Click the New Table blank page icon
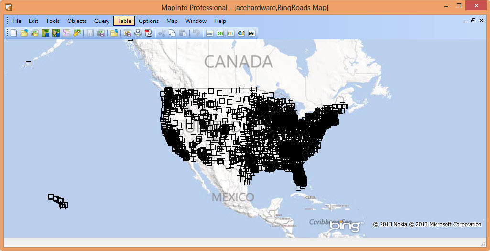Screen dimensions: 490x251 click(14, 33)
